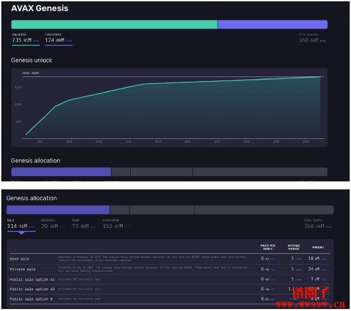
Task: Click the Private sale vesting period value
Action: (x=296, y=269)
